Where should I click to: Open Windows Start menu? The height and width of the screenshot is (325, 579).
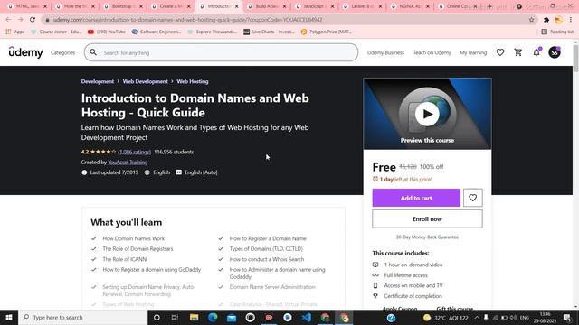tap(9, 317)
